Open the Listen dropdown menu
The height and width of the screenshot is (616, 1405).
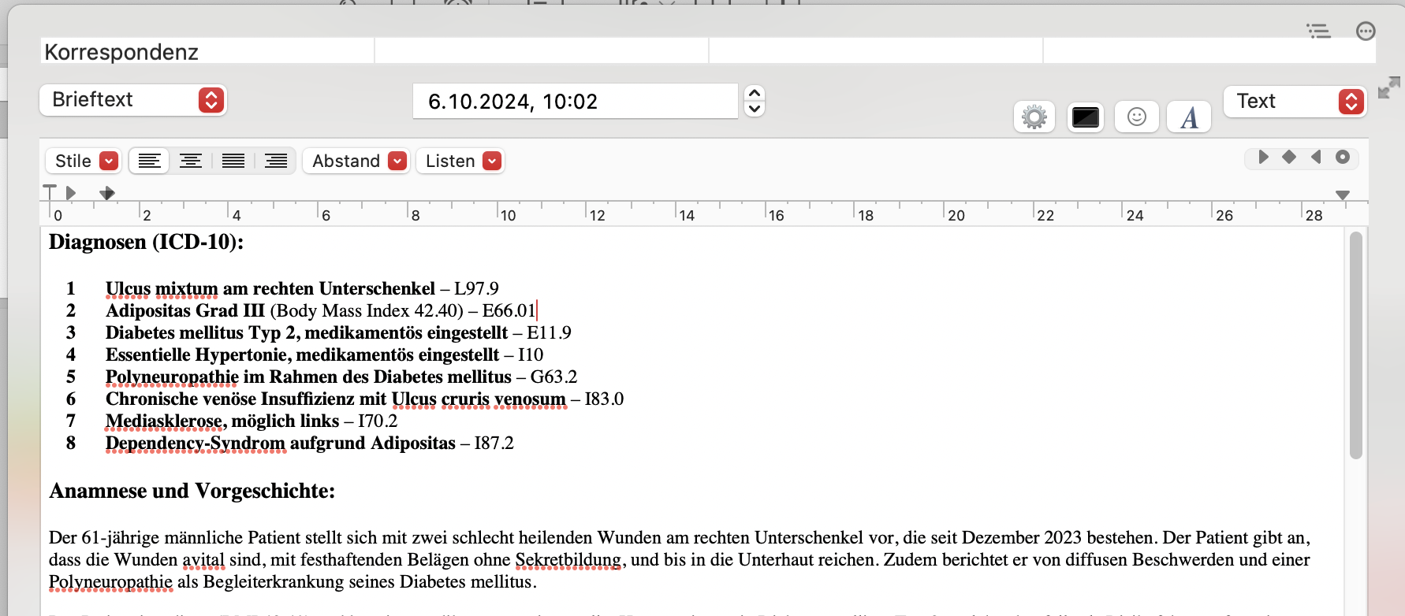tap(460, 161)
